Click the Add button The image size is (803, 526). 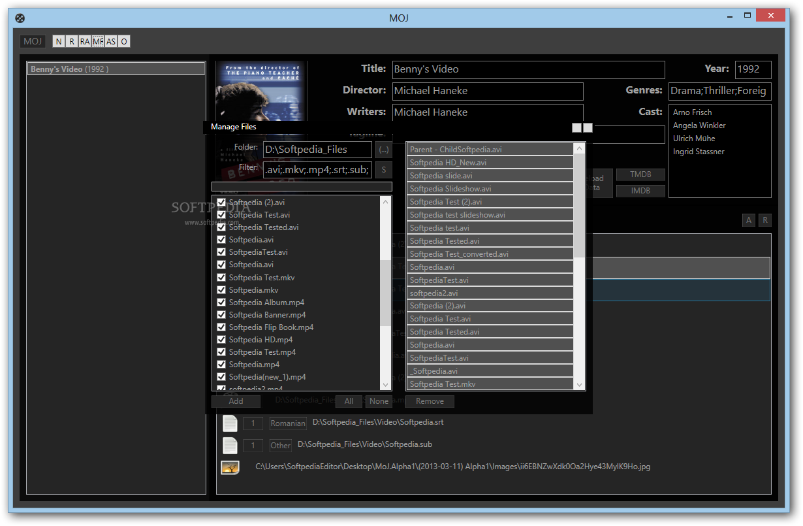tap(236, 401)
